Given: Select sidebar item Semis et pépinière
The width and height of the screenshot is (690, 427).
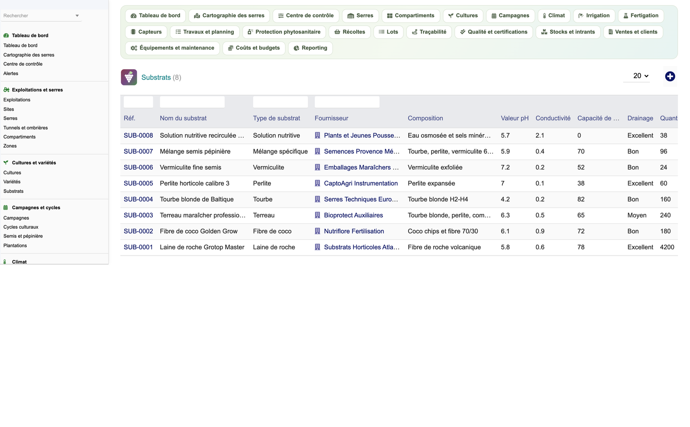Looking at the screenshot, I should (23, 236).
